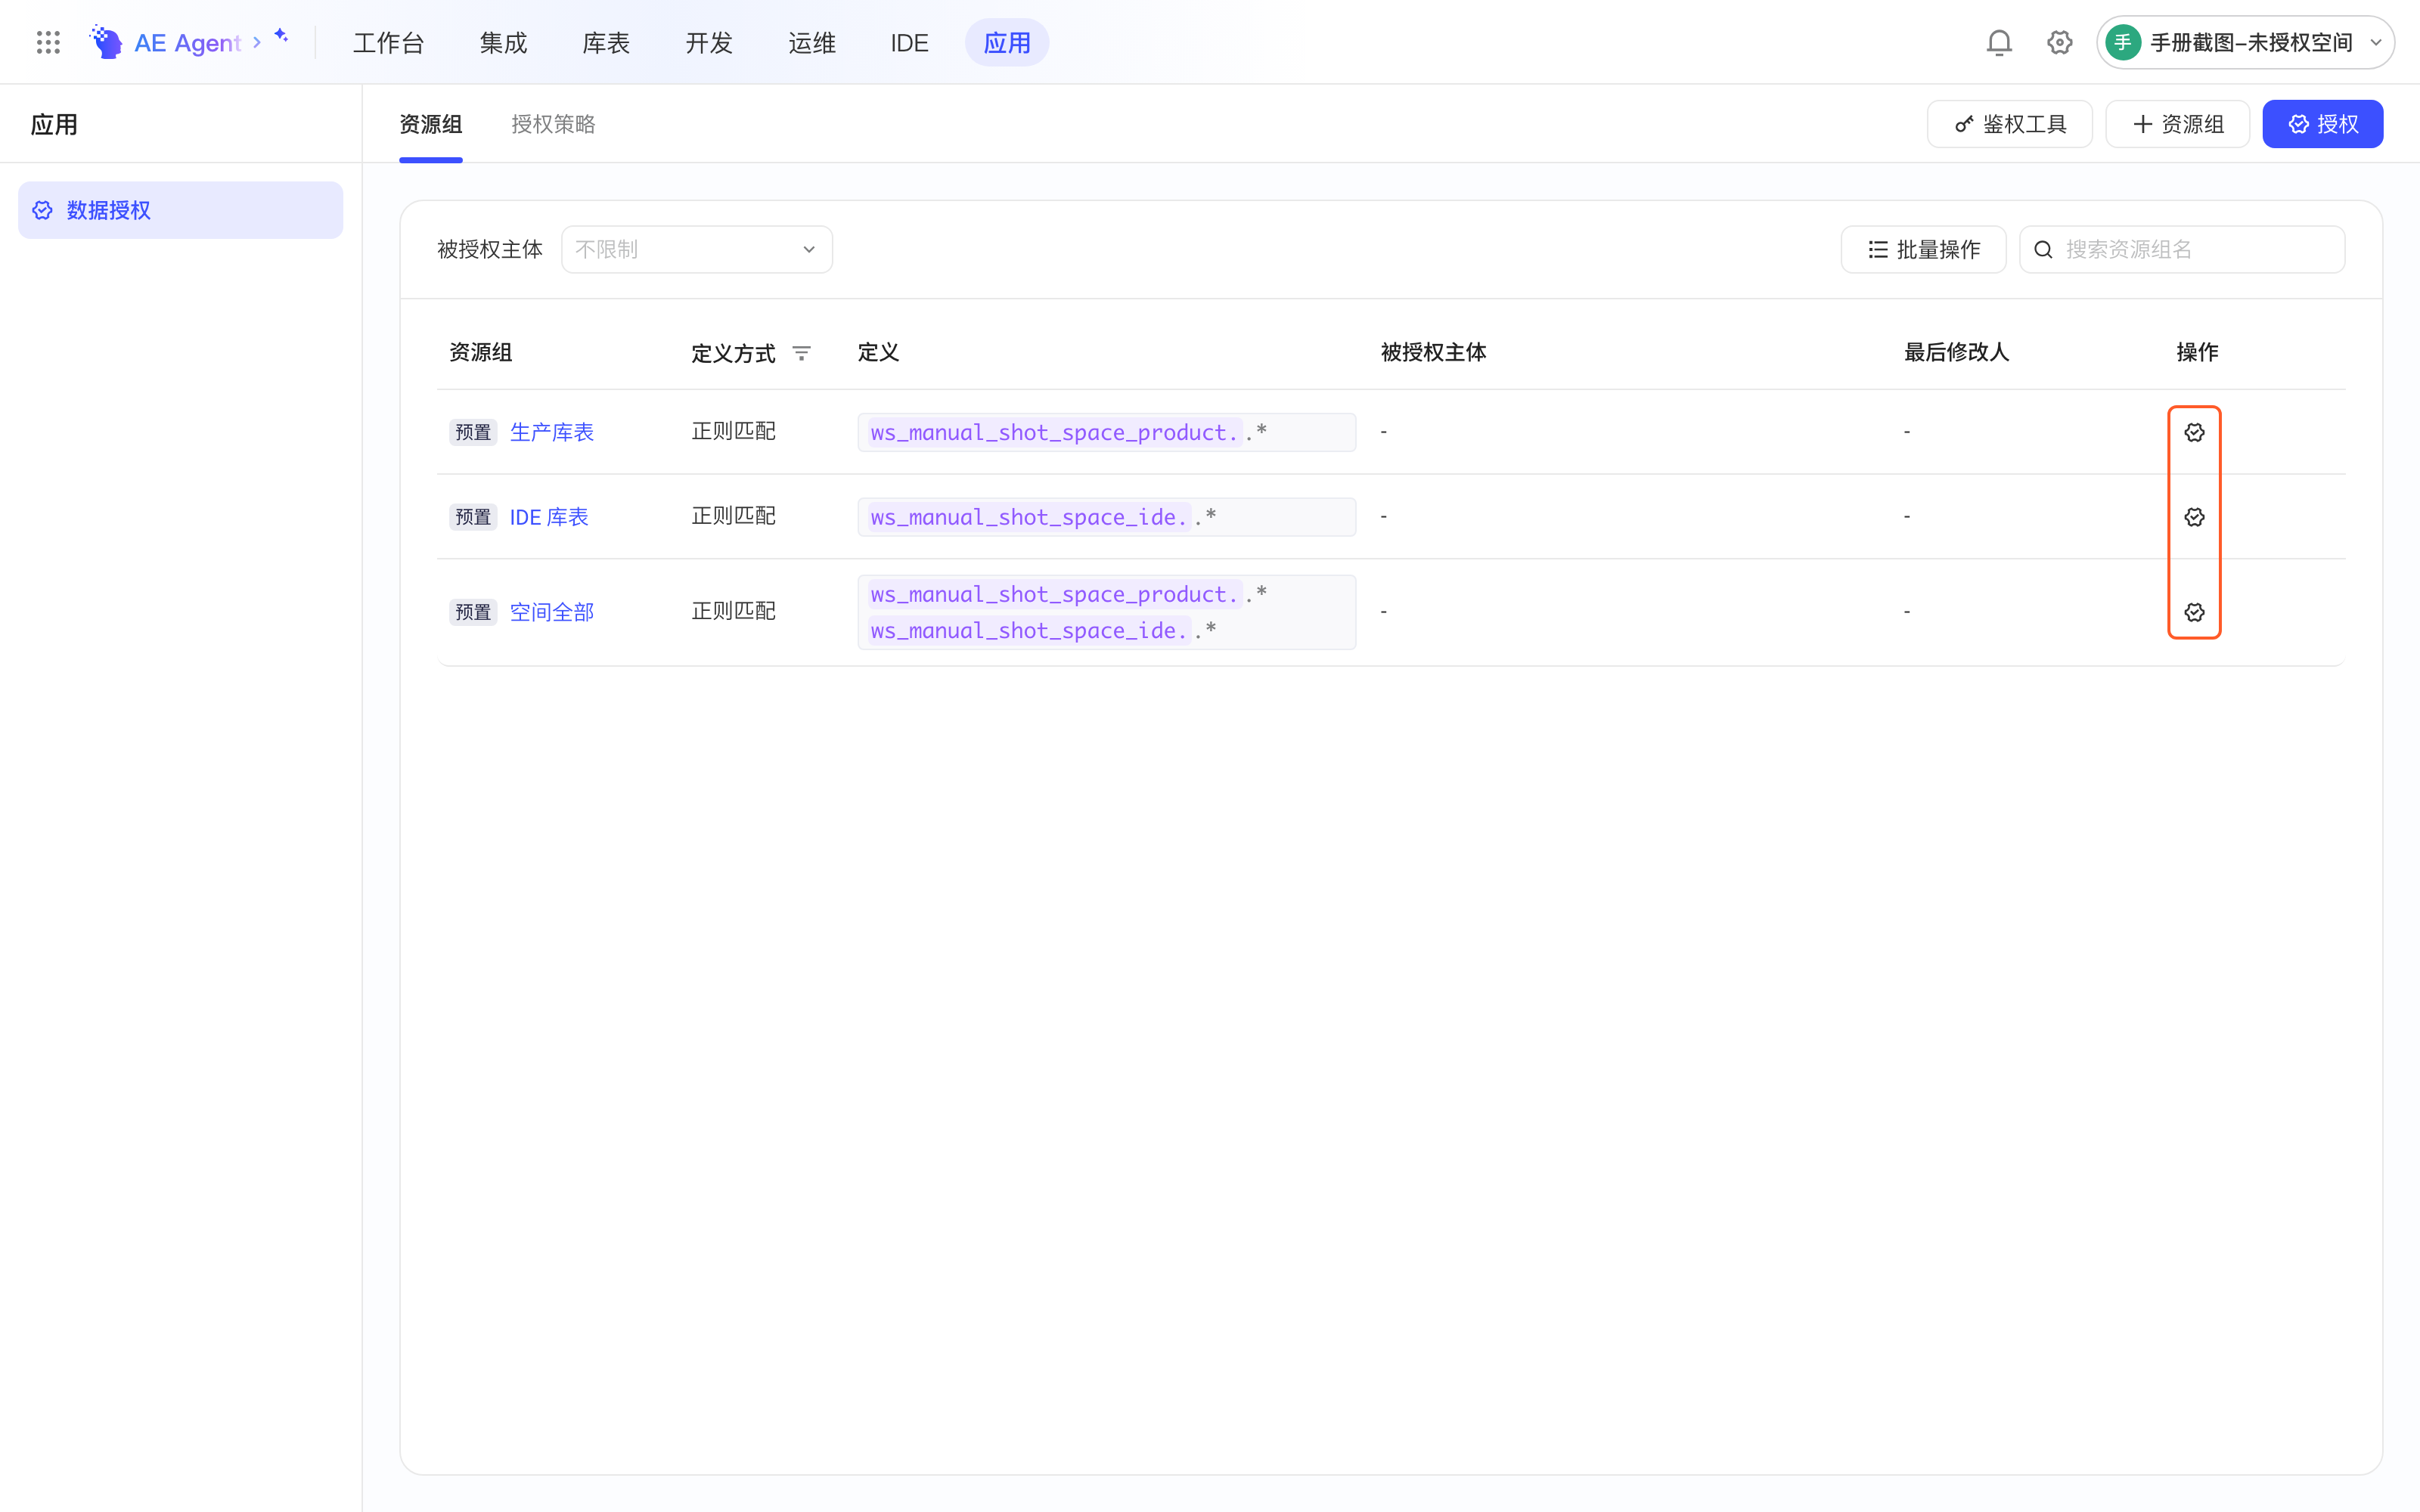Image resolution: width=2420 pixels, height=1512 pixels.
Task: Expand the 被授权主体 dropdown
Action: (x=697, y=249)
